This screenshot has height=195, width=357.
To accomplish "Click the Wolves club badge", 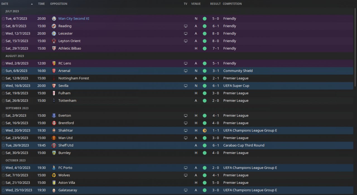I will 54,175.
